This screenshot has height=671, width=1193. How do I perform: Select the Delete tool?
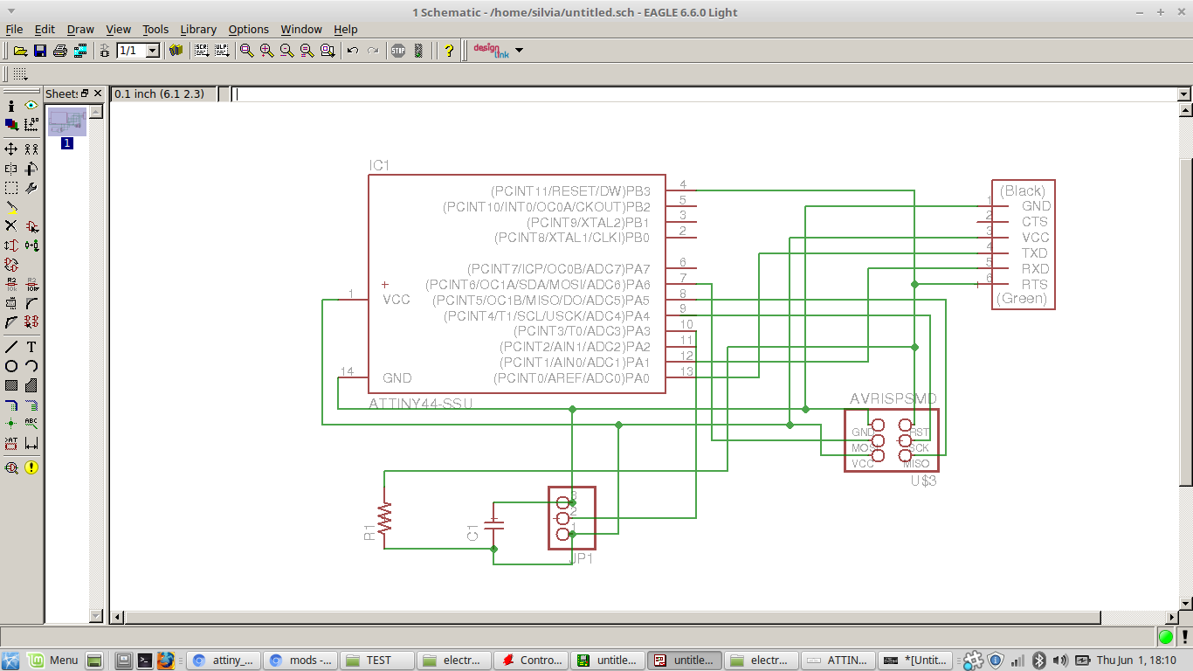coord(11,226)
